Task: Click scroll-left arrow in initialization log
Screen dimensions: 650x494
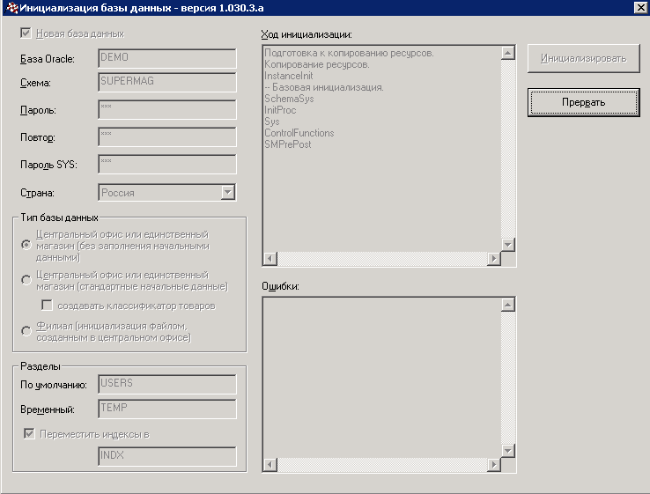Action: (270, 259)
